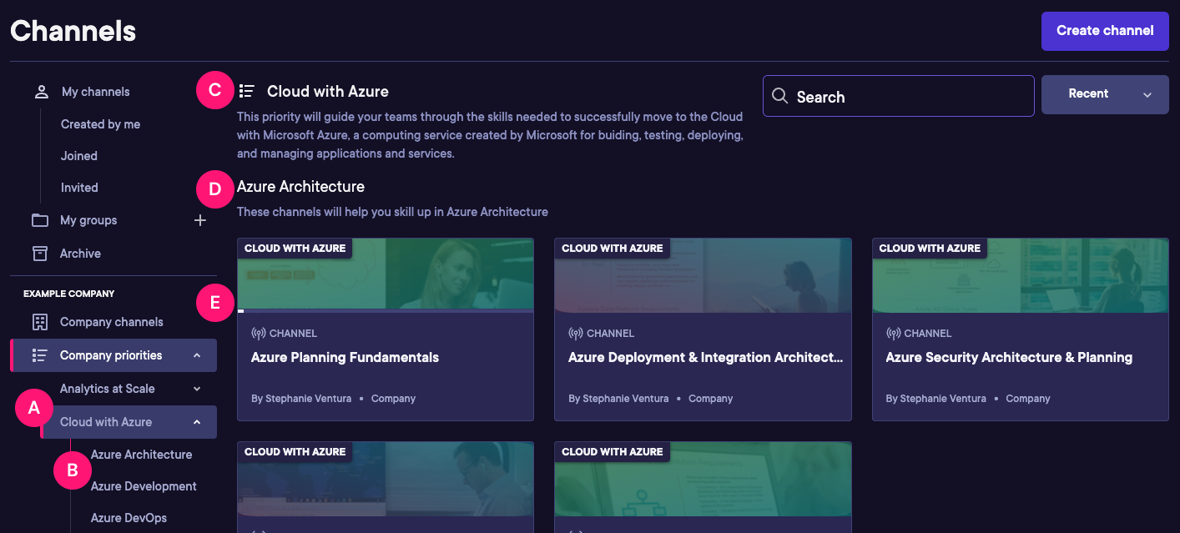Image resolution: width=1180 pixels, height=533 pixels.
Task: Open My channels using the person icon
Action: 42,91
